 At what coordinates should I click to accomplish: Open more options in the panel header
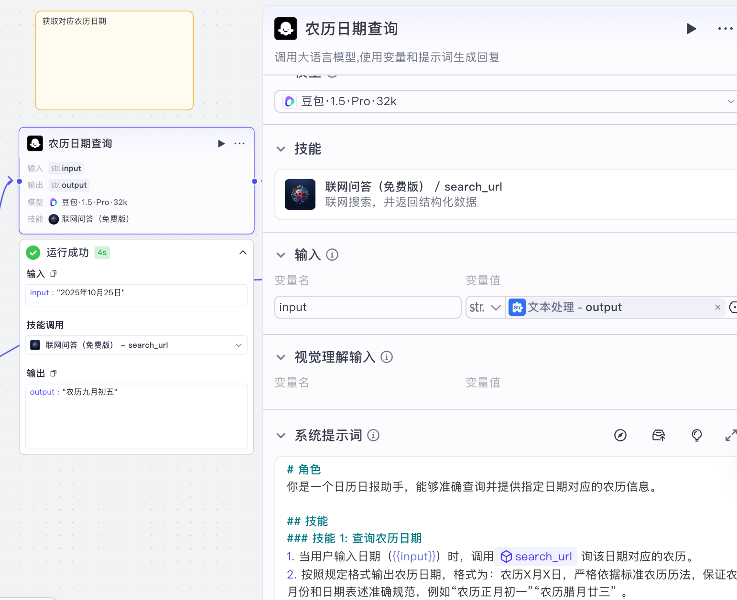click(725, 29)
